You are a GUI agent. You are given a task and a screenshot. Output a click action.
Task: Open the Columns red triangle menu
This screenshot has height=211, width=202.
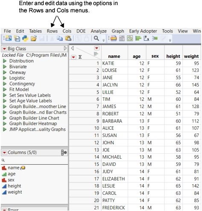click(x=4, y=153)
